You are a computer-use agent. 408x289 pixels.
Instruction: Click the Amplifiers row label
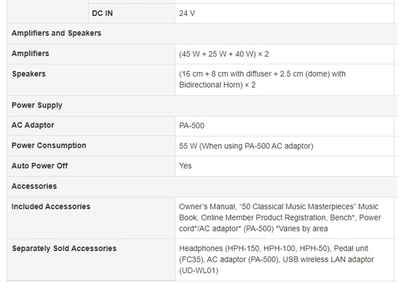click(x=30, y=53)
